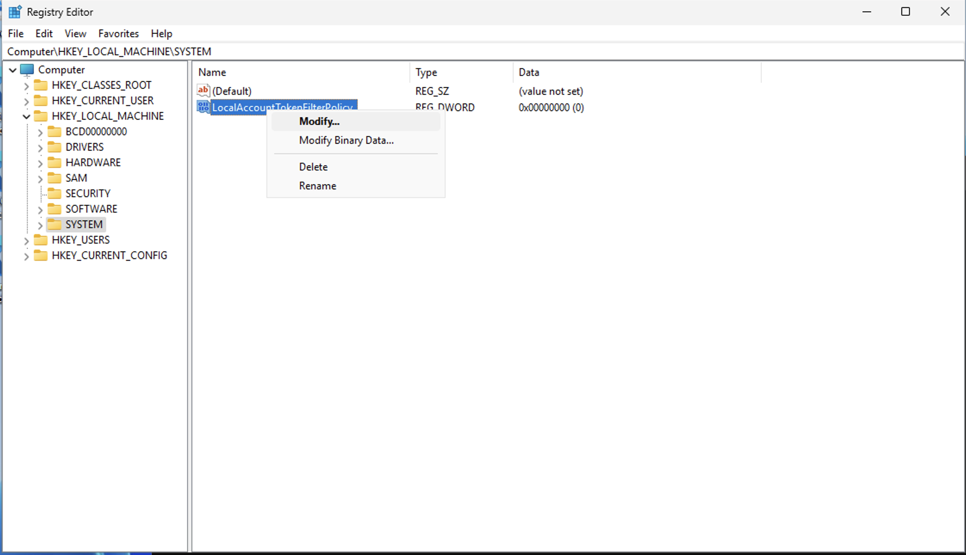
Task: Collapse the HKEY_LOCAL_MACHINE tree node
Action: 26,117
